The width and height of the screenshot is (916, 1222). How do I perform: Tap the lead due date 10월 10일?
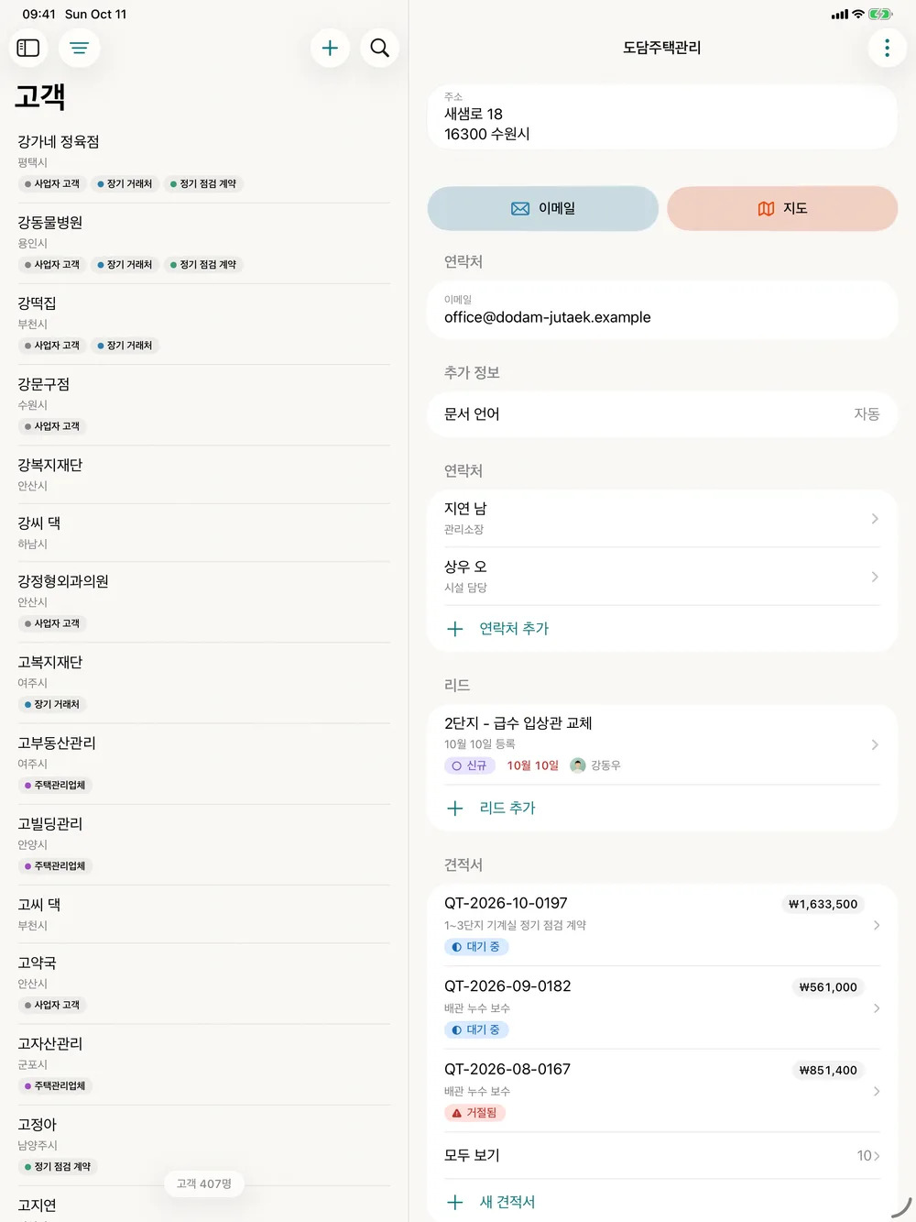(533, 765)
